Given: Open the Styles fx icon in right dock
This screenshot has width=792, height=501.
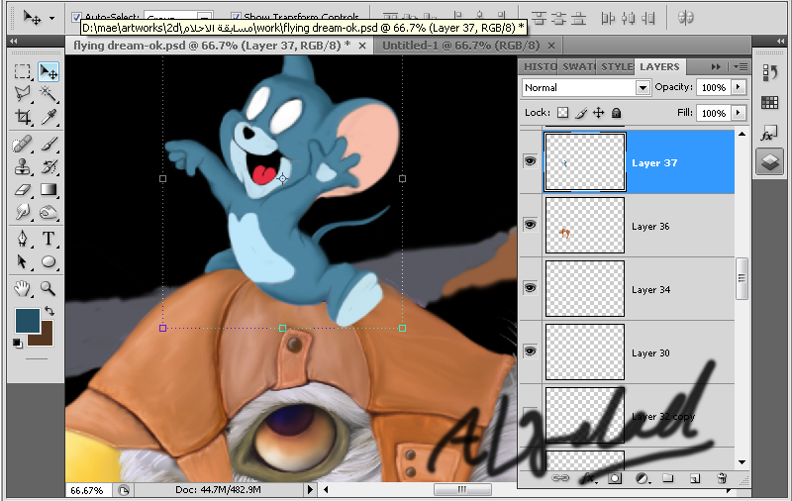Looking at the screenshot, I should (769, 134).
